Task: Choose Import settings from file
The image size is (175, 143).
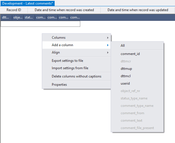Action: pos(70,68)
